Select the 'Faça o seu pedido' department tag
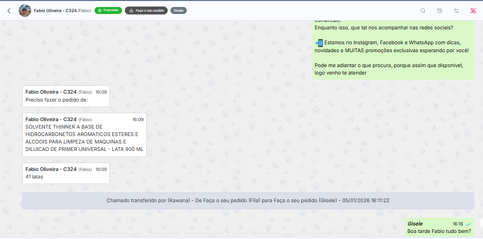Screen dimensions: 483x239 point(146,10)
